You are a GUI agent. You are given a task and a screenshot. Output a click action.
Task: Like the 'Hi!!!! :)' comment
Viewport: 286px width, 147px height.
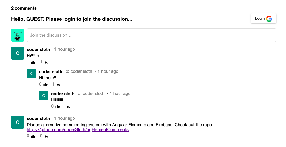coord(33,63)
